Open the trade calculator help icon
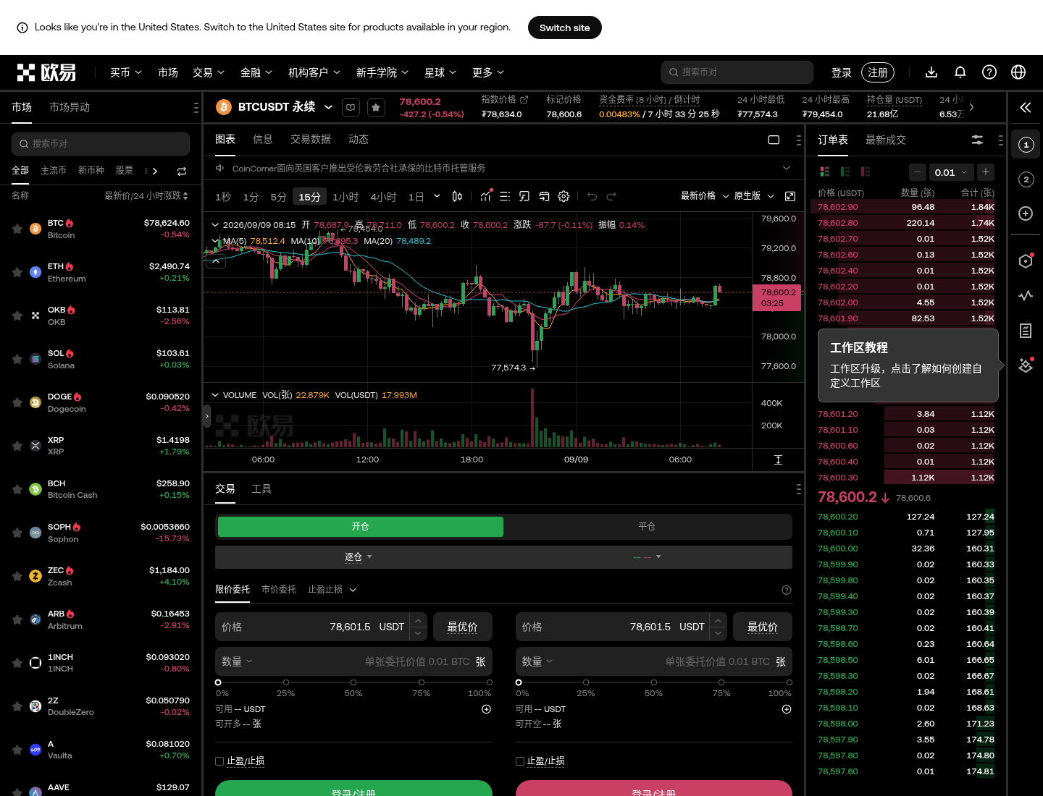 tap(787, 590)
